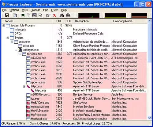The height and width of the screenshot is (127, 153).
Task: Collapse the System tree node
Action: point(8,38)
